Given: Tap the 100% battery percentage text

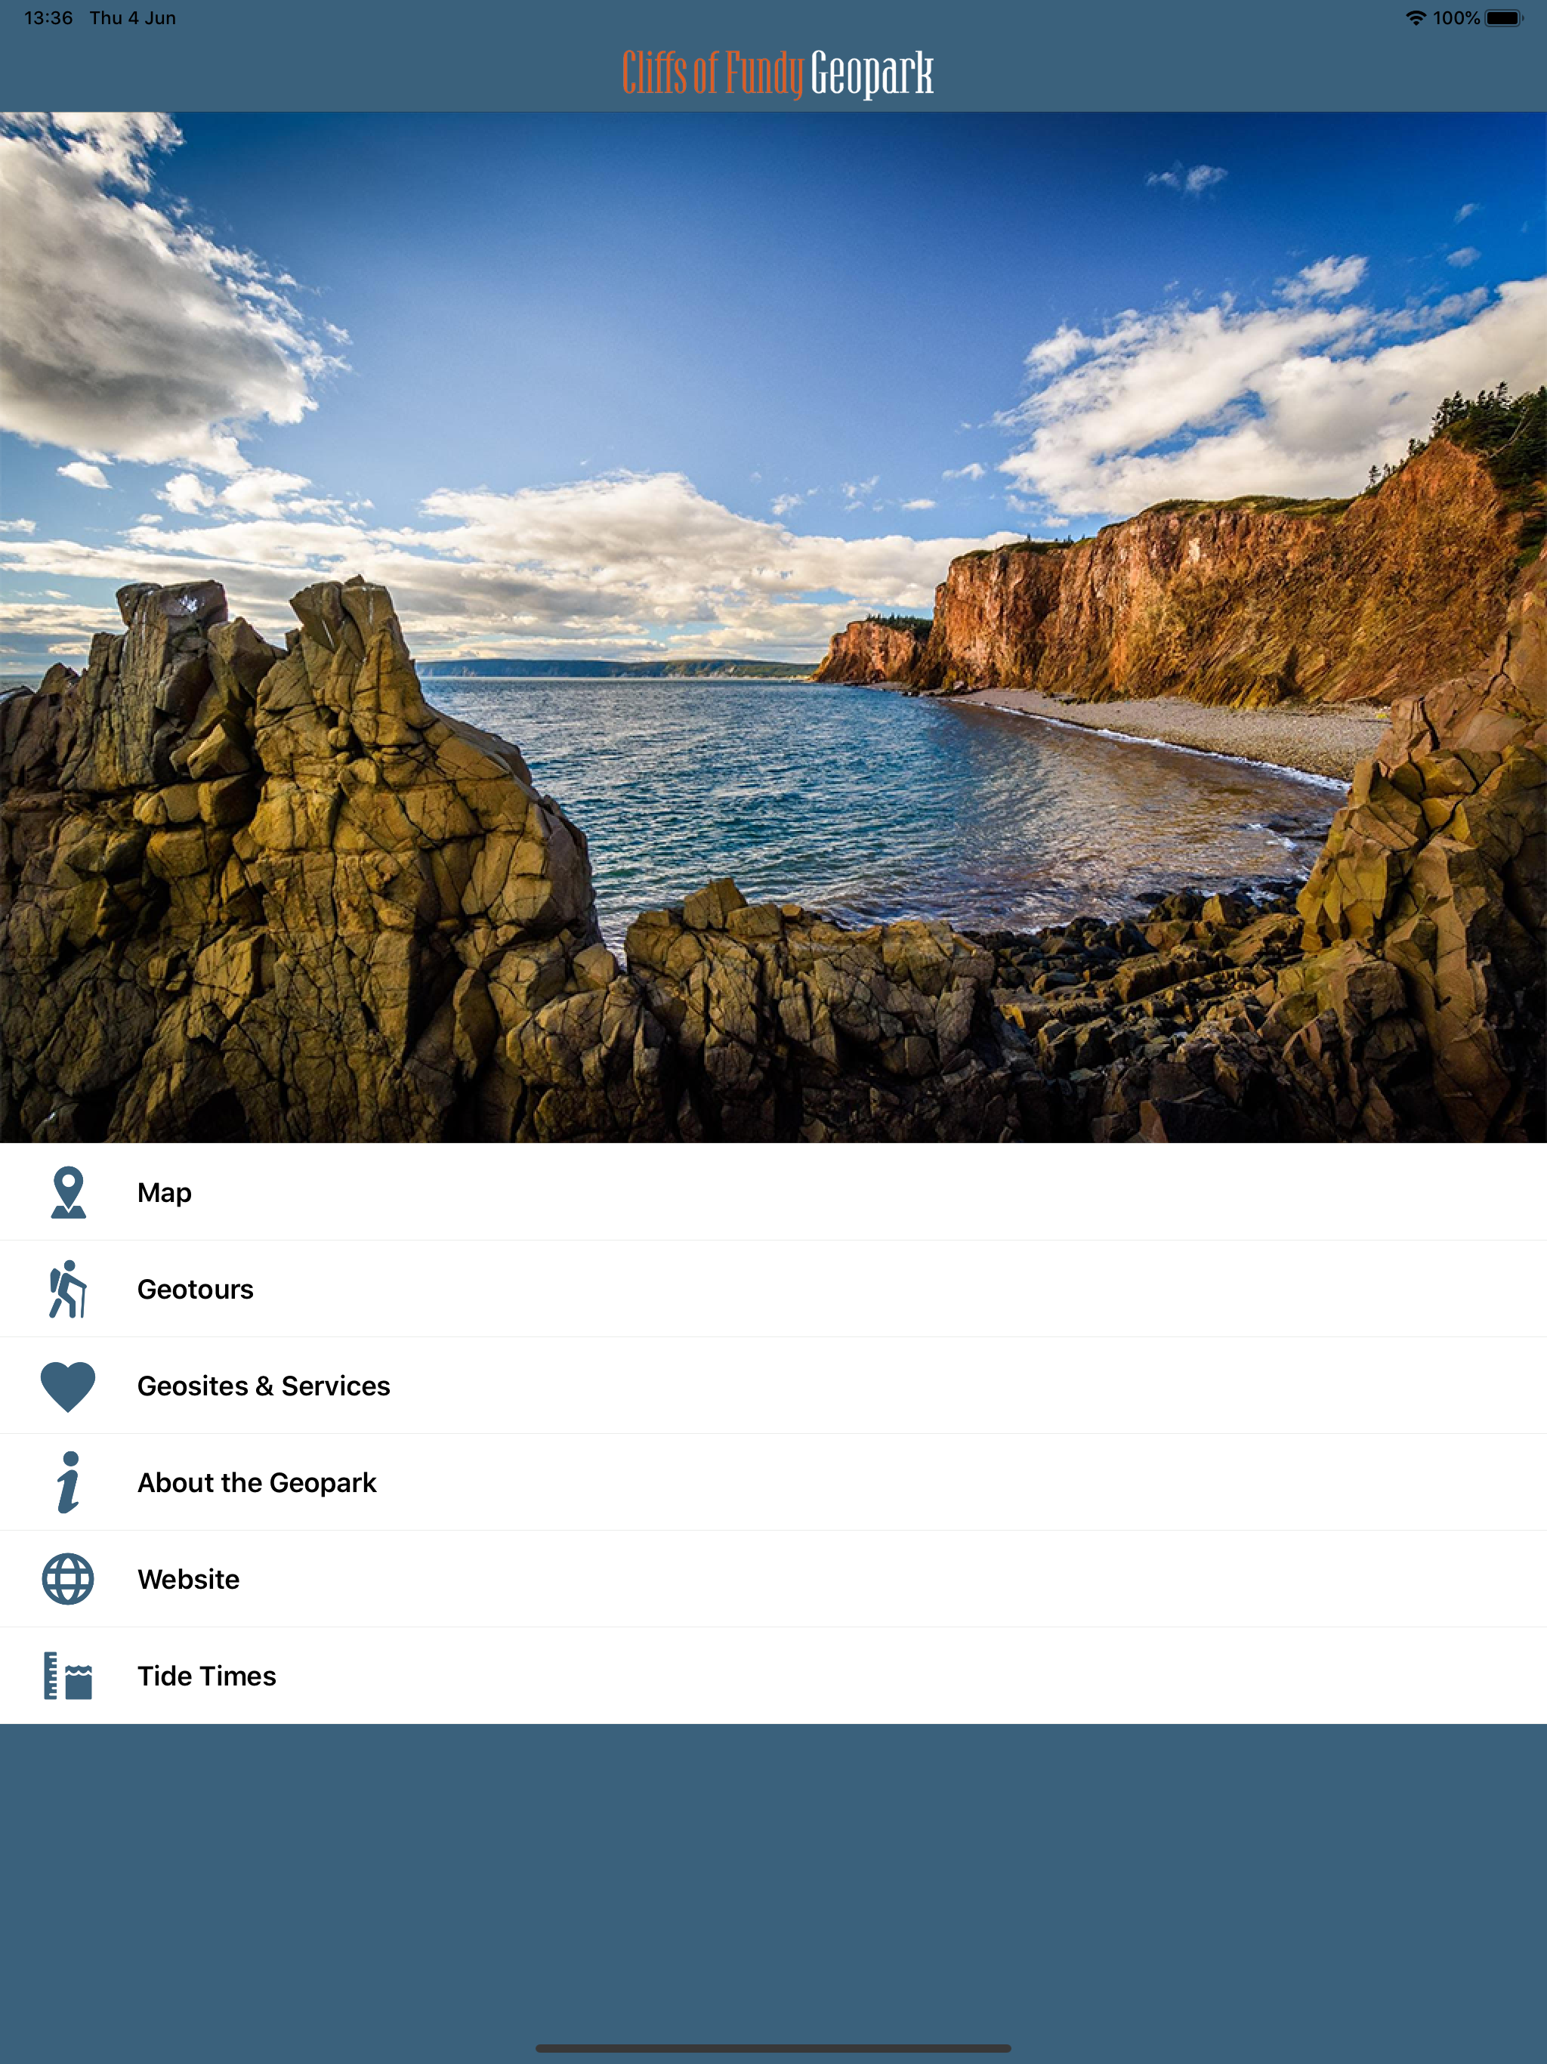Looking at the screenshot, I should 1456,17.
